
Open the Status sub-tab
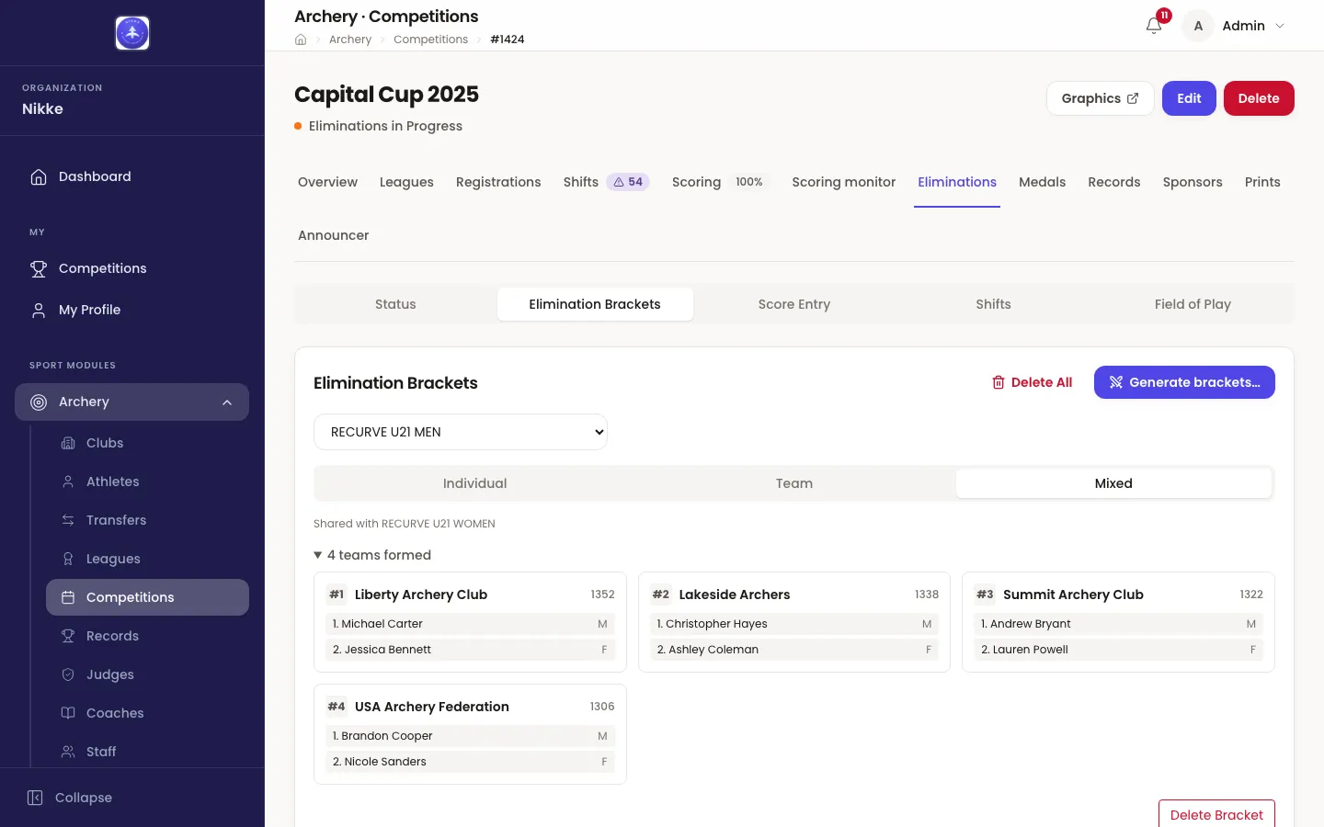tap(395, 304)
